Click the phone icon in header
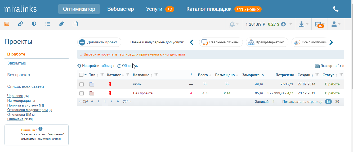This screenshot has width=353, height=152. 336,9
